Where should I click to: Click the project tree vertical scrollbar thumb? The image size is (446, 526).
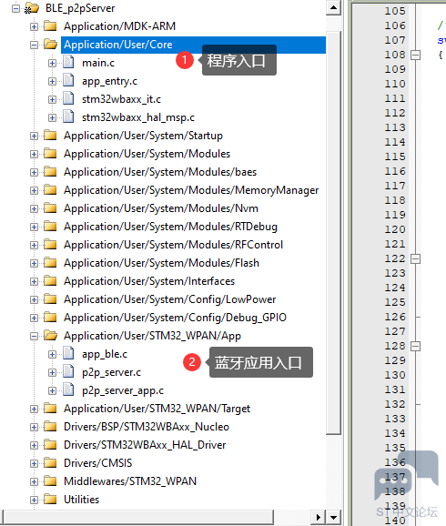333,233
